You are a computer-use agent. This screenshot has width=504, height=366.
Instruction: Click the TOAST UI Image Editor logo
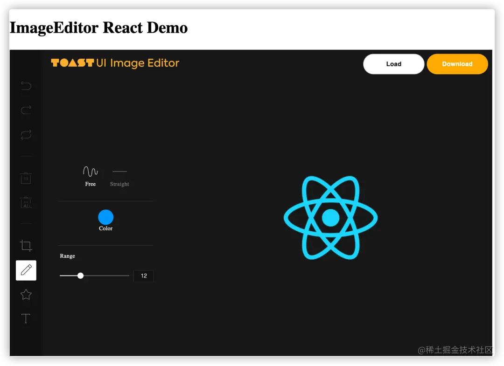point(115,63)
